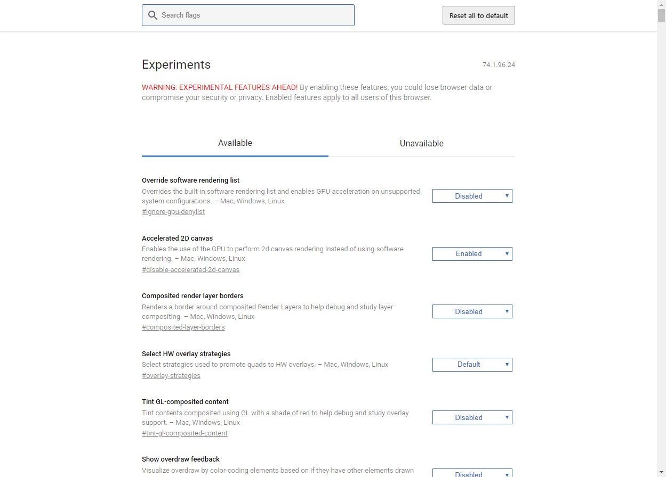The image size is (666, 477).
Task: Open the #composited-layer-borders anchor link
Action: [x=183, y=327]
